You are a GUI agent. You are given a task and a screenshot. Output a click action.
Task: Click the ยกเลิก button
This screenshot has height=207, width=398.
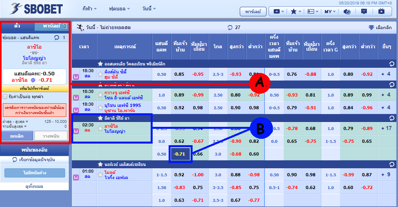[x=17, y=136]
